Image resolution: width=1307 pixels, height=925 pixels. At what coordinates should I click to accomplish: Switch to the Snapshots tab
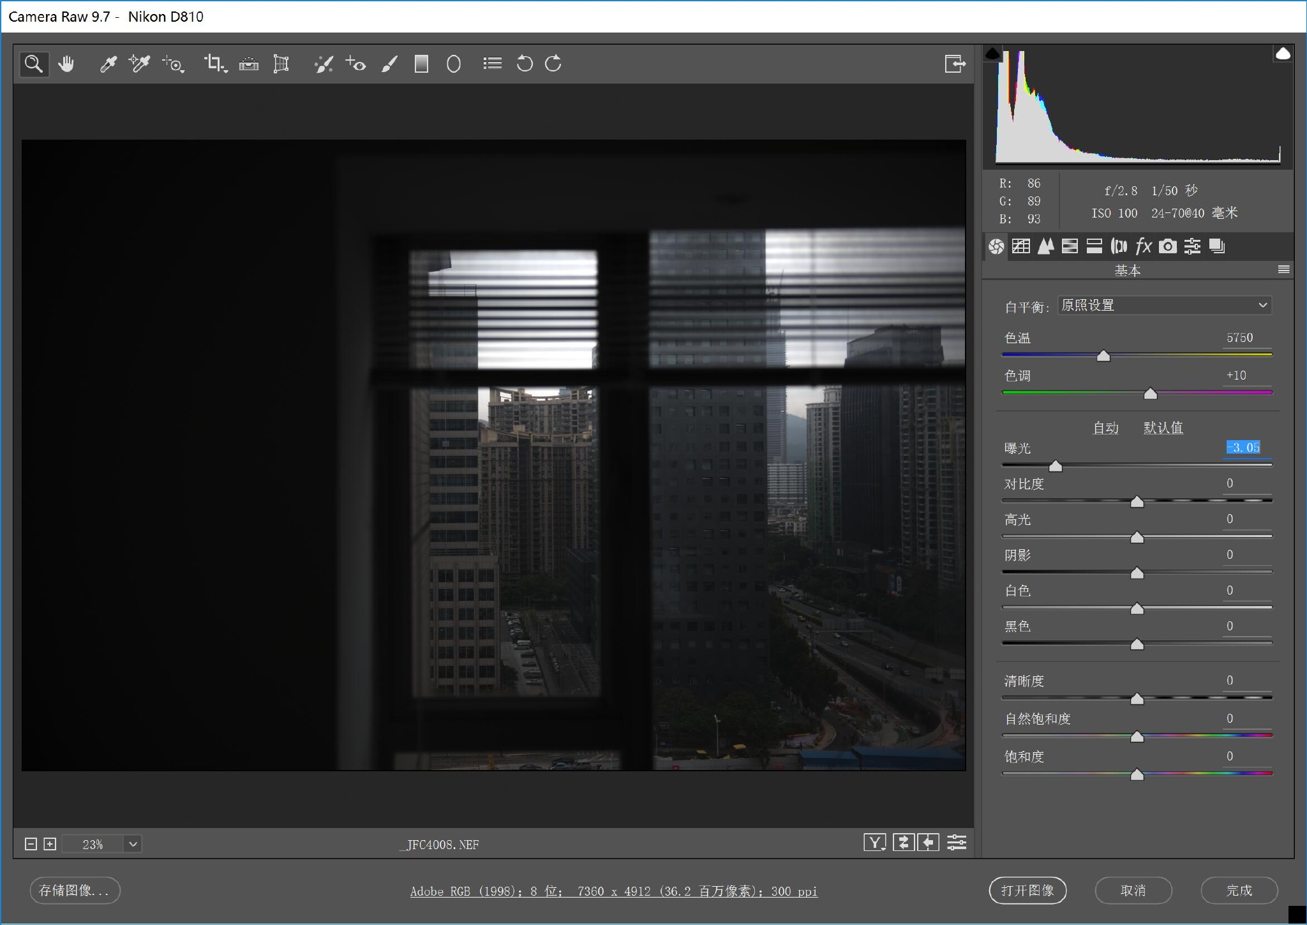pos(1217,246)
